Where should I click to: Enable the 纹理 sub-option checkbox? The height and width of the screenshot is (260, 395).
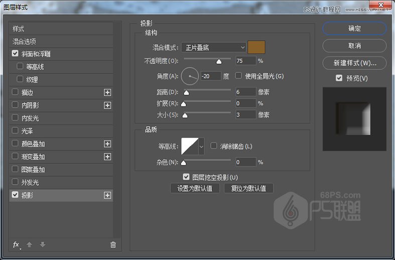coord(20,79)
